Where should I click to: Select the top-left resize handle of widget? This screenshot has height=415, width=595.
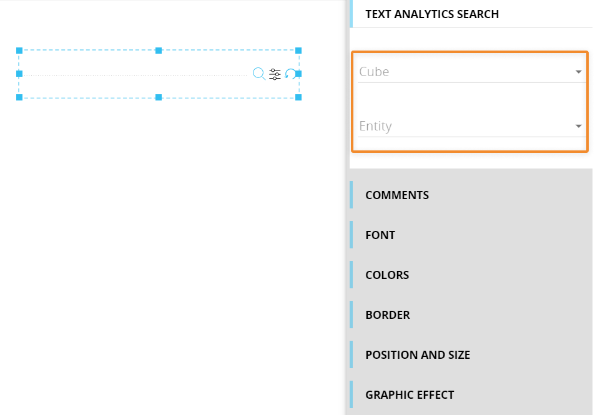coord(19,51)
